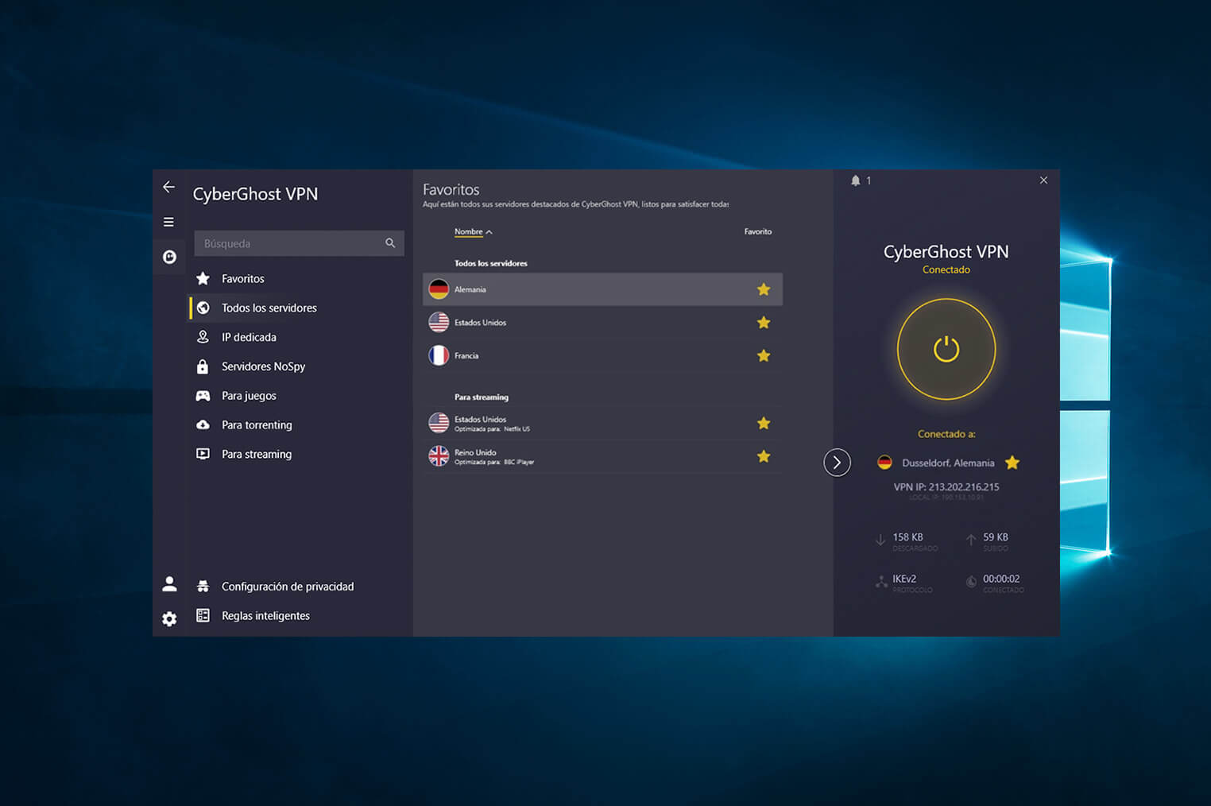Click the Germany flag beside Dusseldorf
The image size is (1211, 806).
[x=884, y=463]
